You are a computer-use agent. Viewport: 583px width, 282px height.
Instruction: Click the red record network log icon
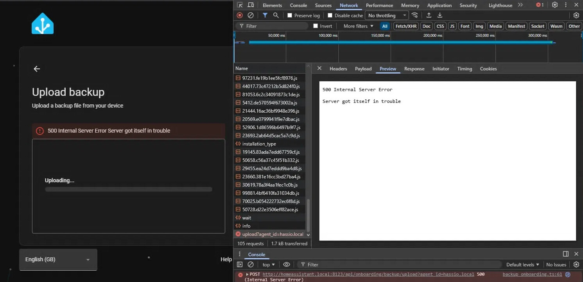pyautogui.click(x=240, y=15)
